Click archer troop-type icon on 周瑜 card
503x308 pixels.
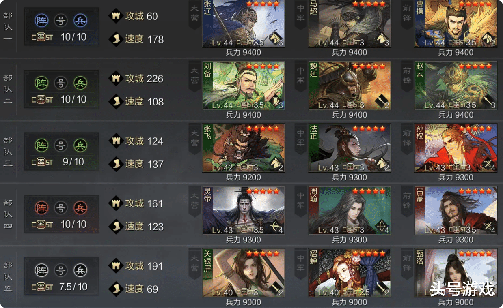pyautogui.click(x=382, y=226)
